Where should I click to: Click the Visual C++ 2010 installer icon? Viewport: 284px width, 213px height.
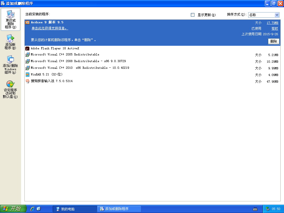[27, 68]
